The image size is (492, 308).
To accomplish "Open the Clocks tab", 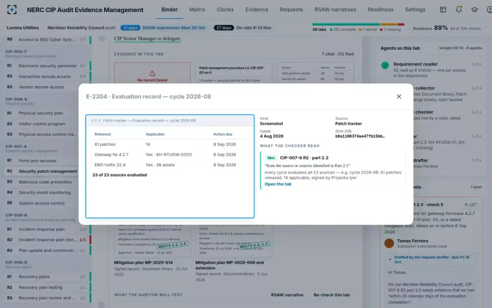I will [x=225, y=9].
